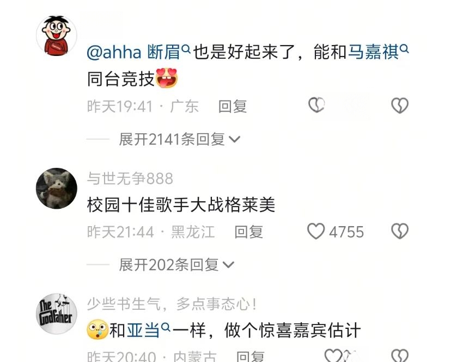Viewport: 469px width, 362px height.
Task: Open the search icon beside 马嘉祺
Action: 404,49
